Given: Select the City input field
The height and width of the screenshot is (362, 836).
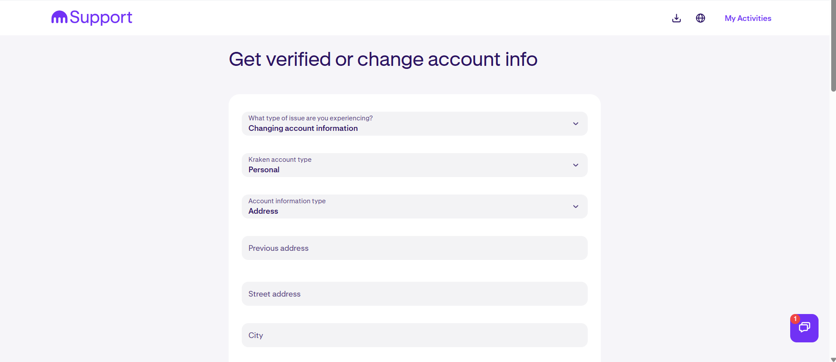Looking at the screenshot, I should 415,335.
